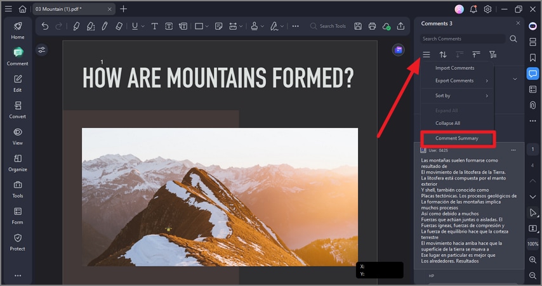Open the Organize tool in sidebar
Viewport: 542px width, 286px height.
[x=18, y=163]
